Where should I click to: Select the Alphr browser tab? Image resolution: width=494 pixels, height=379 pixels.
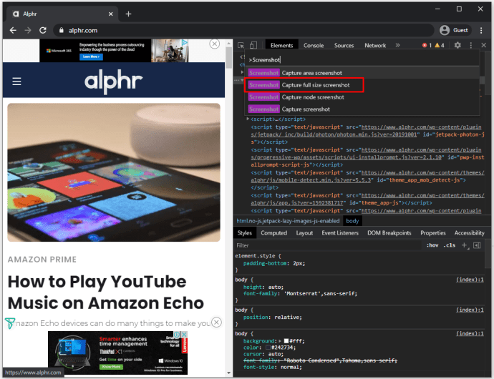62,14
